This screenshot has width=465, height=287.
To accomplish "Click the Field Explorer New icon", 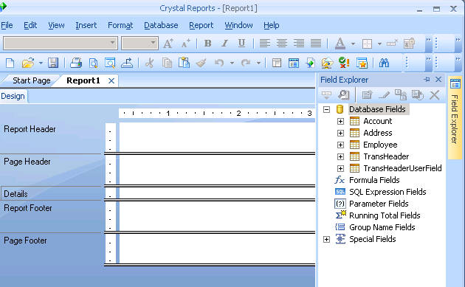I will tap(367, 95).
